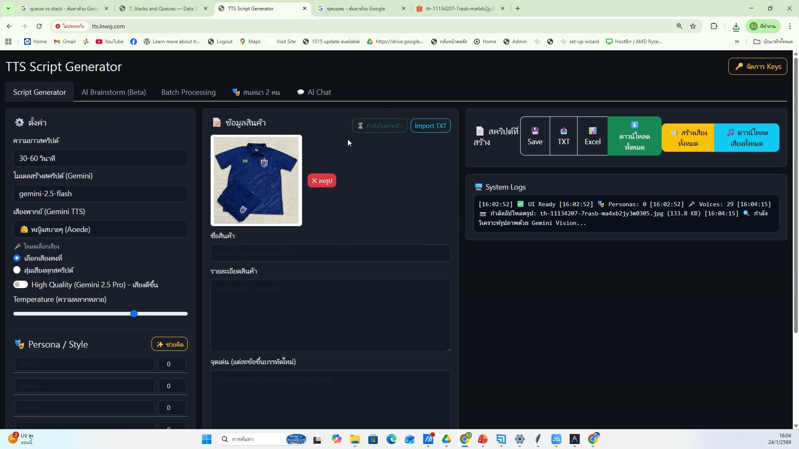799x449 pixels.
Task: Open the Aoede voice dropdown
Action: [x=100, y=229]
